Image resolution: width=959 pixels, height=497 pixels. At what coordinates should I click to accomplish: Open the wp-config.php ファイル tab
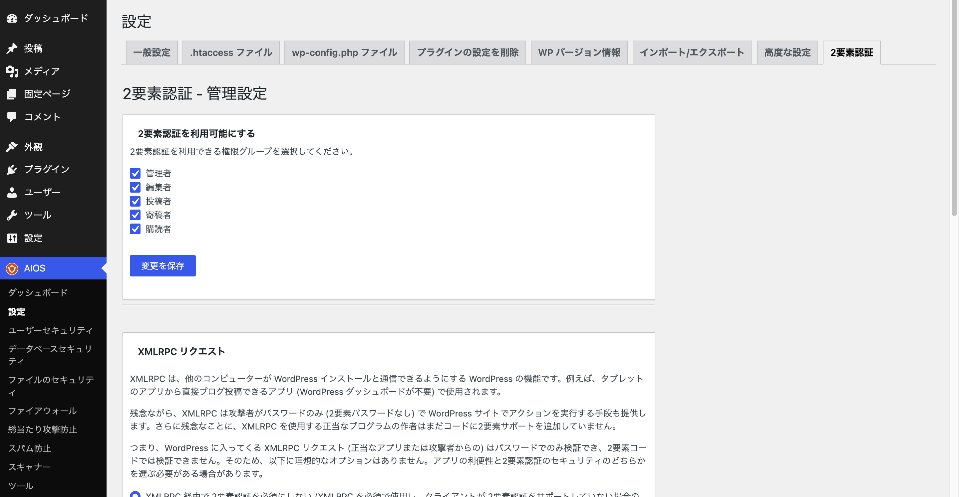click(x=344, y=53)
